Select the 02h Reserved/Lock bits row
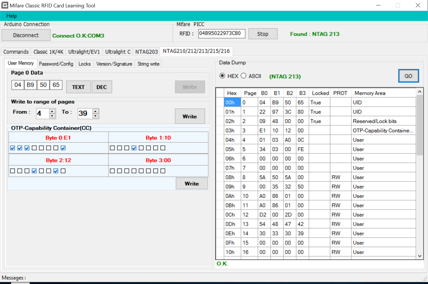 [x=316, y=121]
